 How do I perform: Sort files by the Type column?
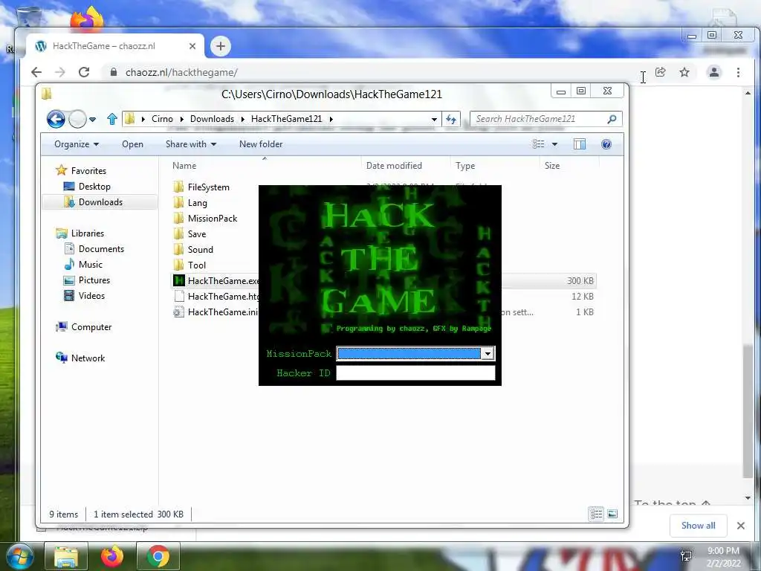(465, 166)
